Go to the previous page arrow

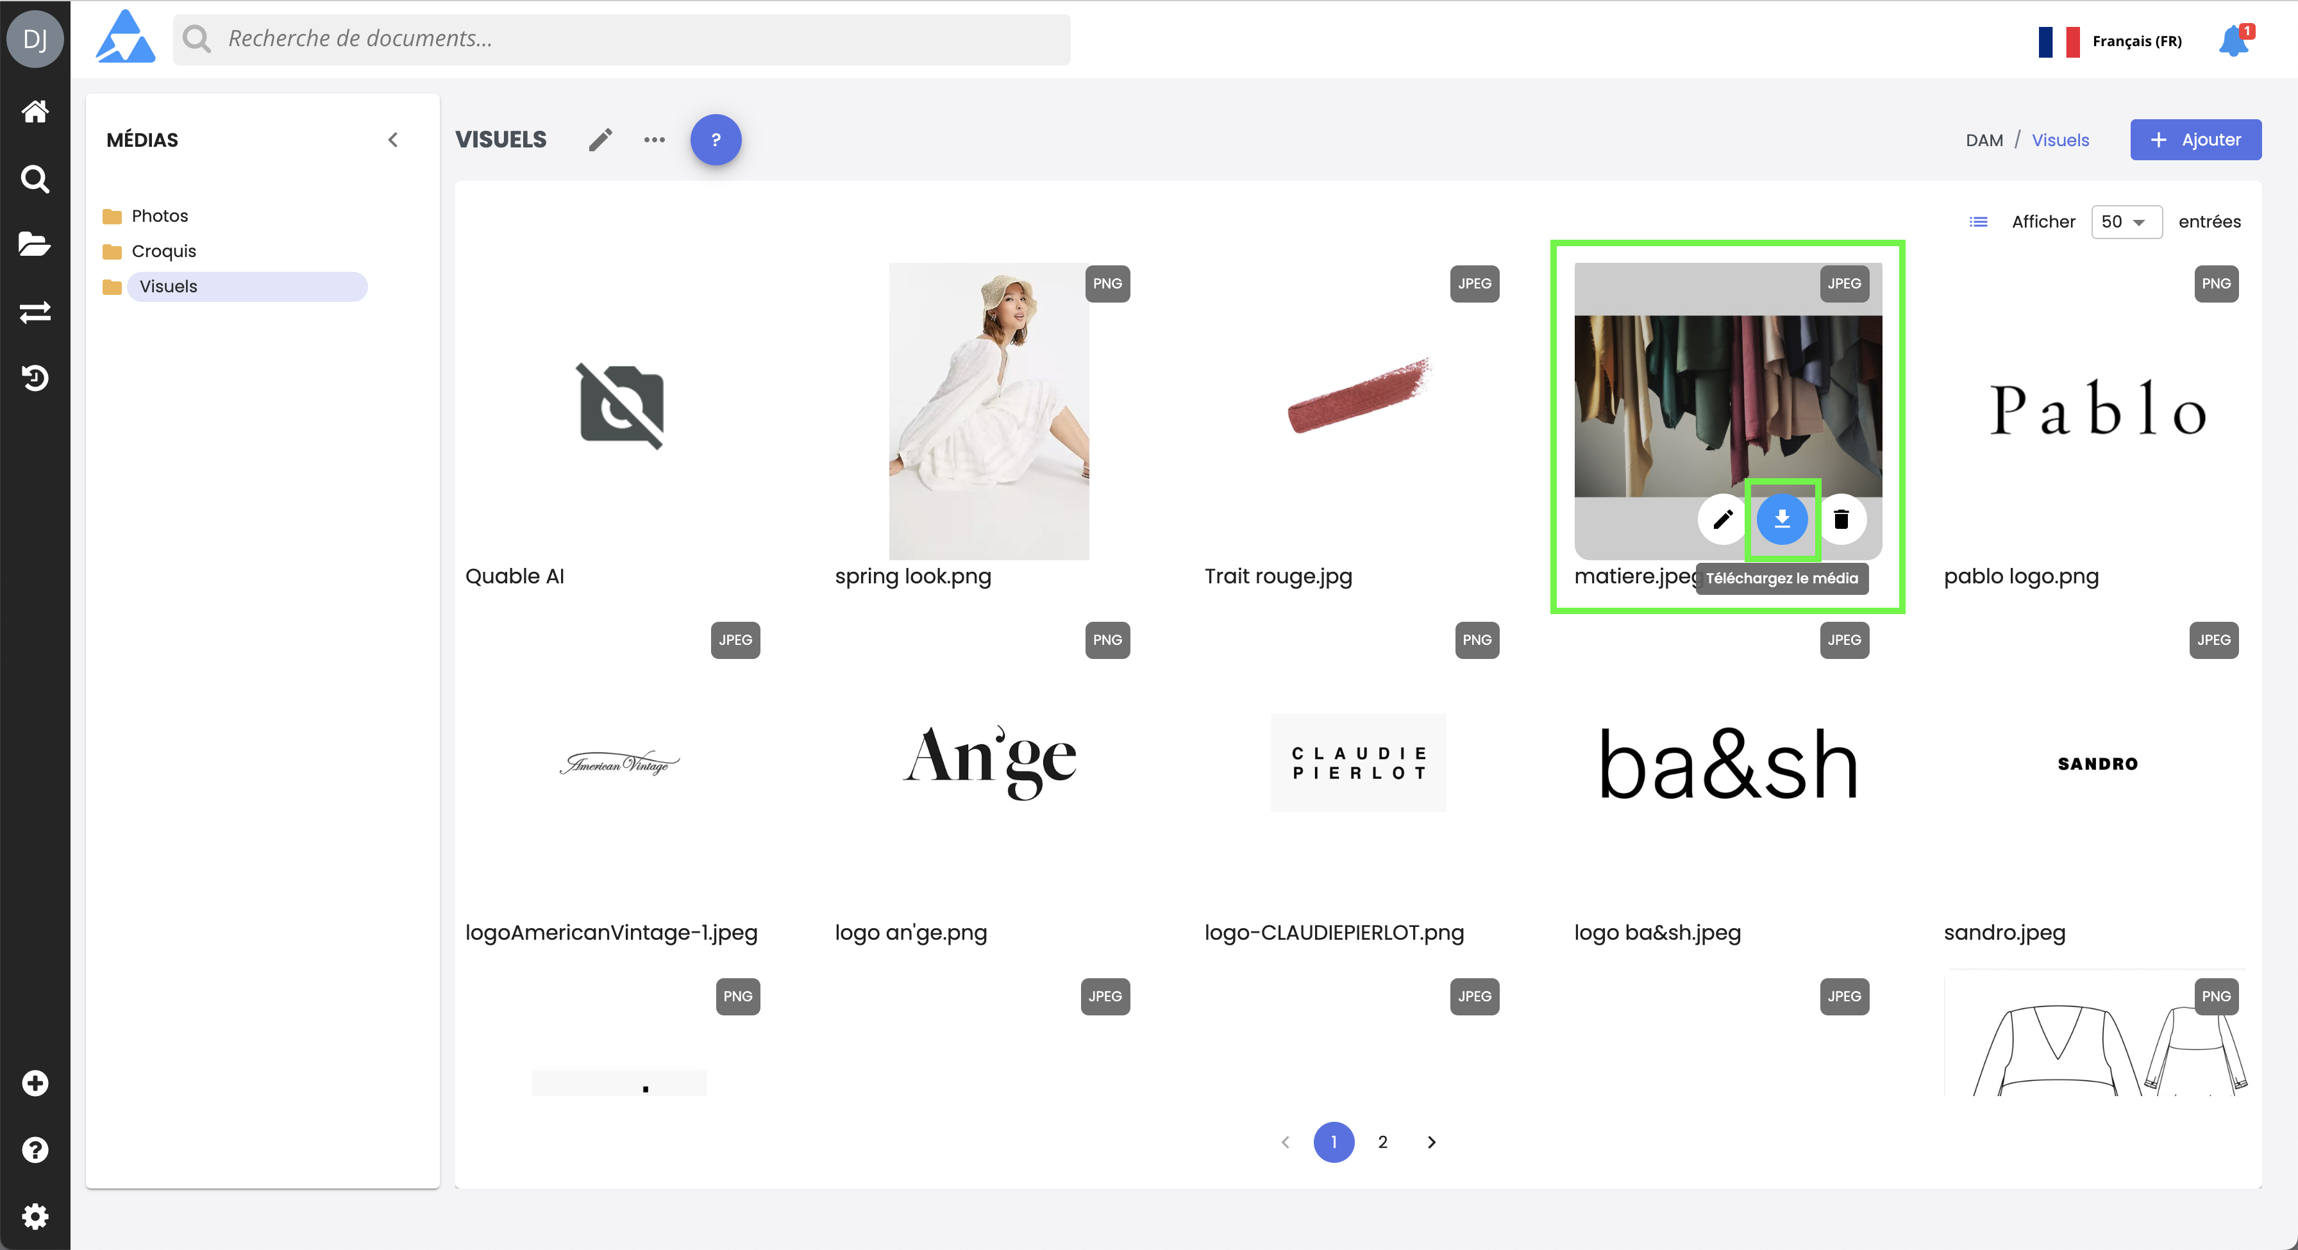pyautogui.click(x=1284, y=1142)
